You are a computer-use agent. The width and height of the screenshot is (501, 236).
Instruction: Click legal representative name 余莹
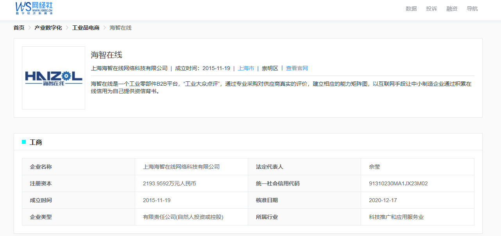pyautogui.click(x=374, y=167)
